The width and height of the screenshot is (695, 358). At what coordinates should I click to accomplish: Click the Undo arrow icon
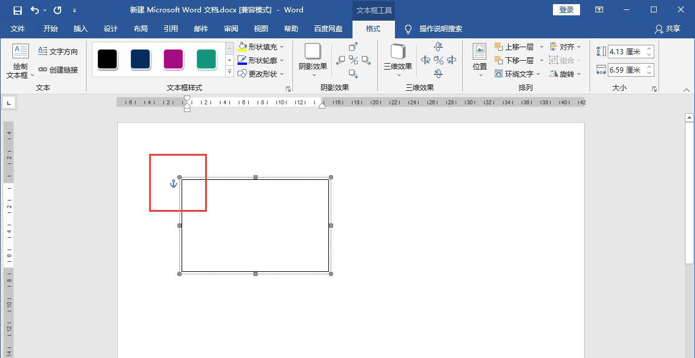click(x=35, y=10)
